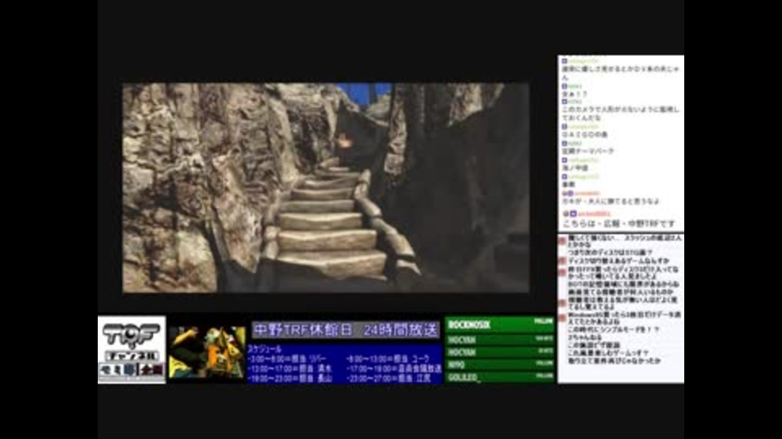The width and height of the screenshot is (782, 439).
Task: Select chat message '女ぁ！？'
Action: [574, 93]
